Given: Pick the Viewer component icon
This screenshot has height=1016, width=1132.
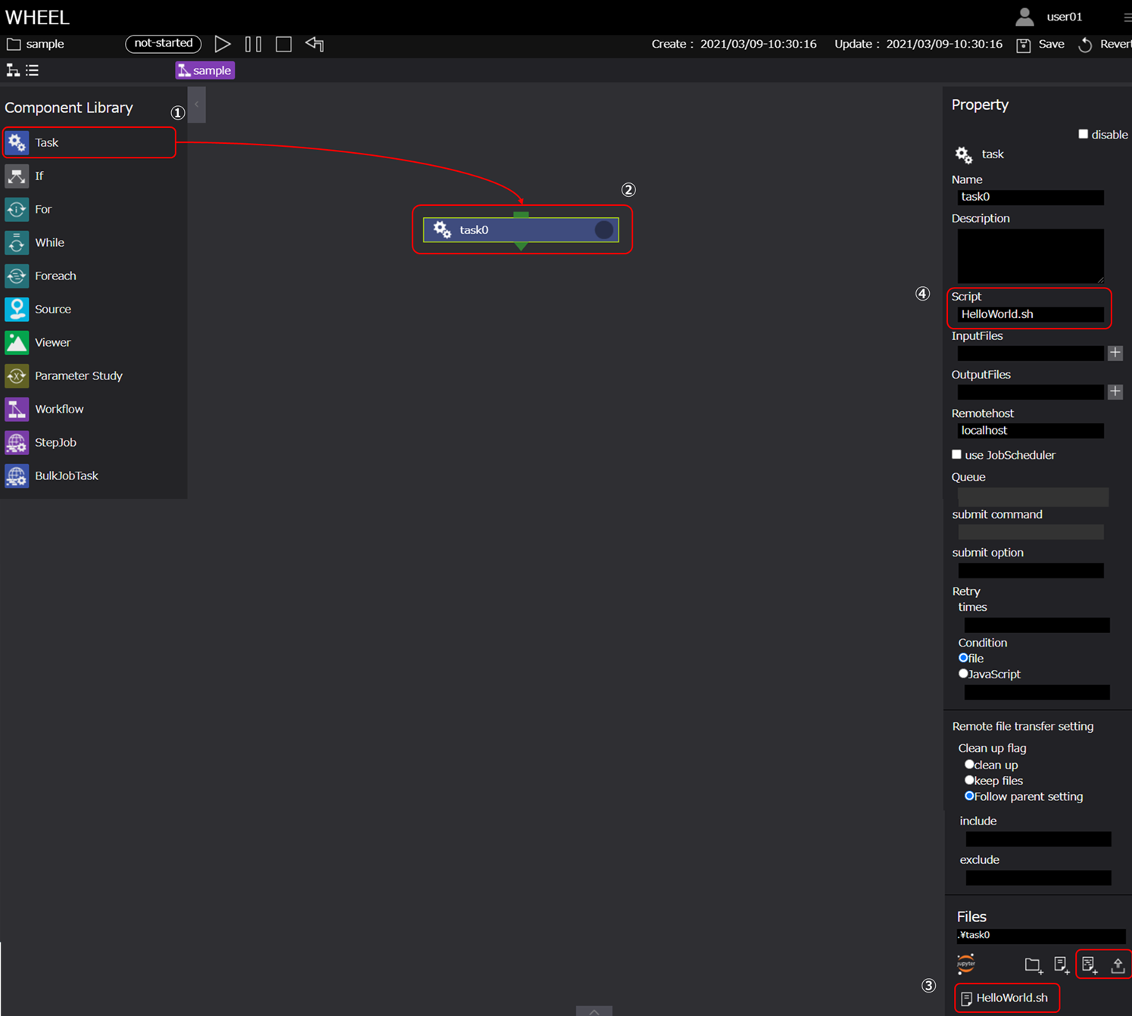Looking at the screenshot, I should pyautogui.click(x=17, y=342).
